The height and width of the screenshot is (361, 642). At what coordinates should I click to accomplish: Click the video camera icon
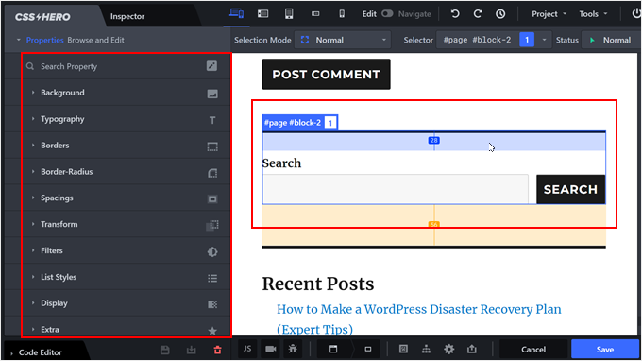pos(271,349)
